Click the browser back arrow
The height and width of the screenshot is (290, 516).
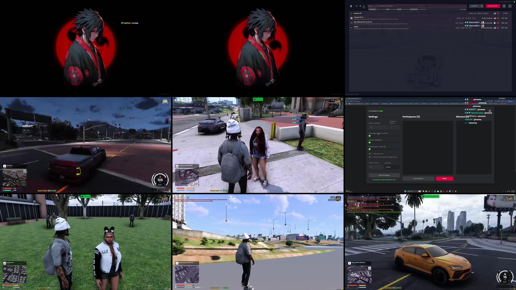click(x=347, y=101)
